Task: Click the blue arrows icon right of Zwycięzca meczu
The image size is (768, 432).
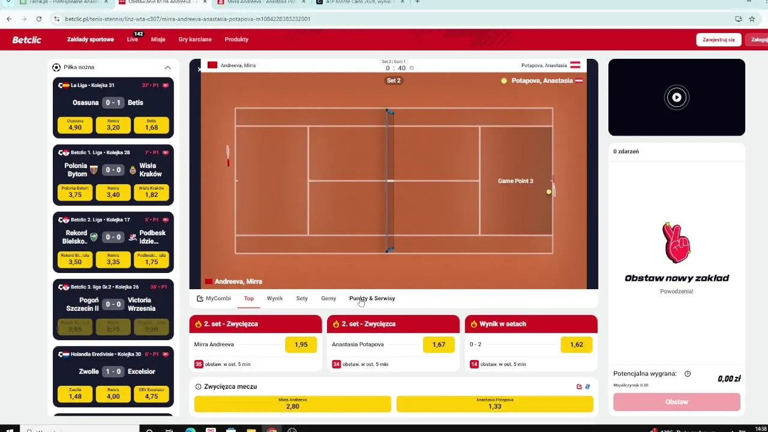Action: point(588,386)
